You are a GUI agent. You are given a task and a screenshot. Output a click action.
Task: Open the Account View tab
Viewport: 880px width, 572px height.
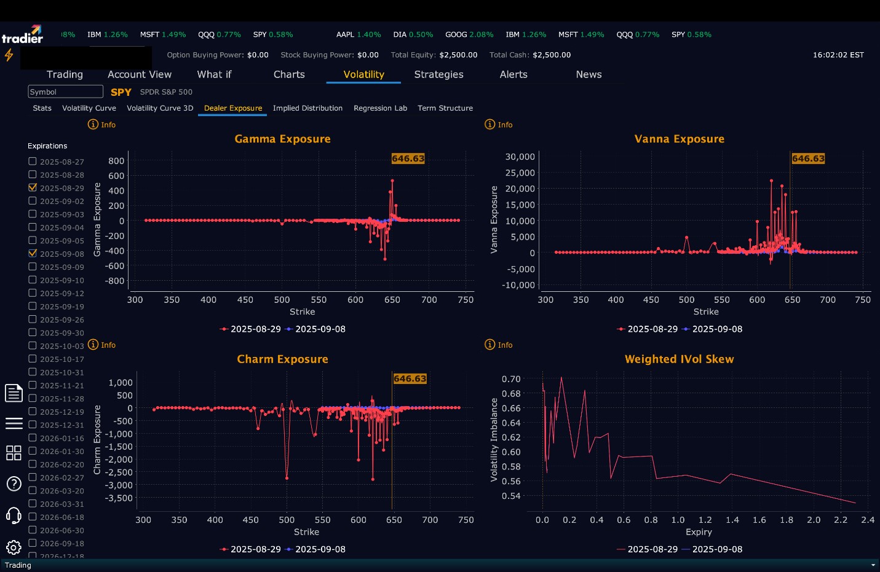[140, 74]
